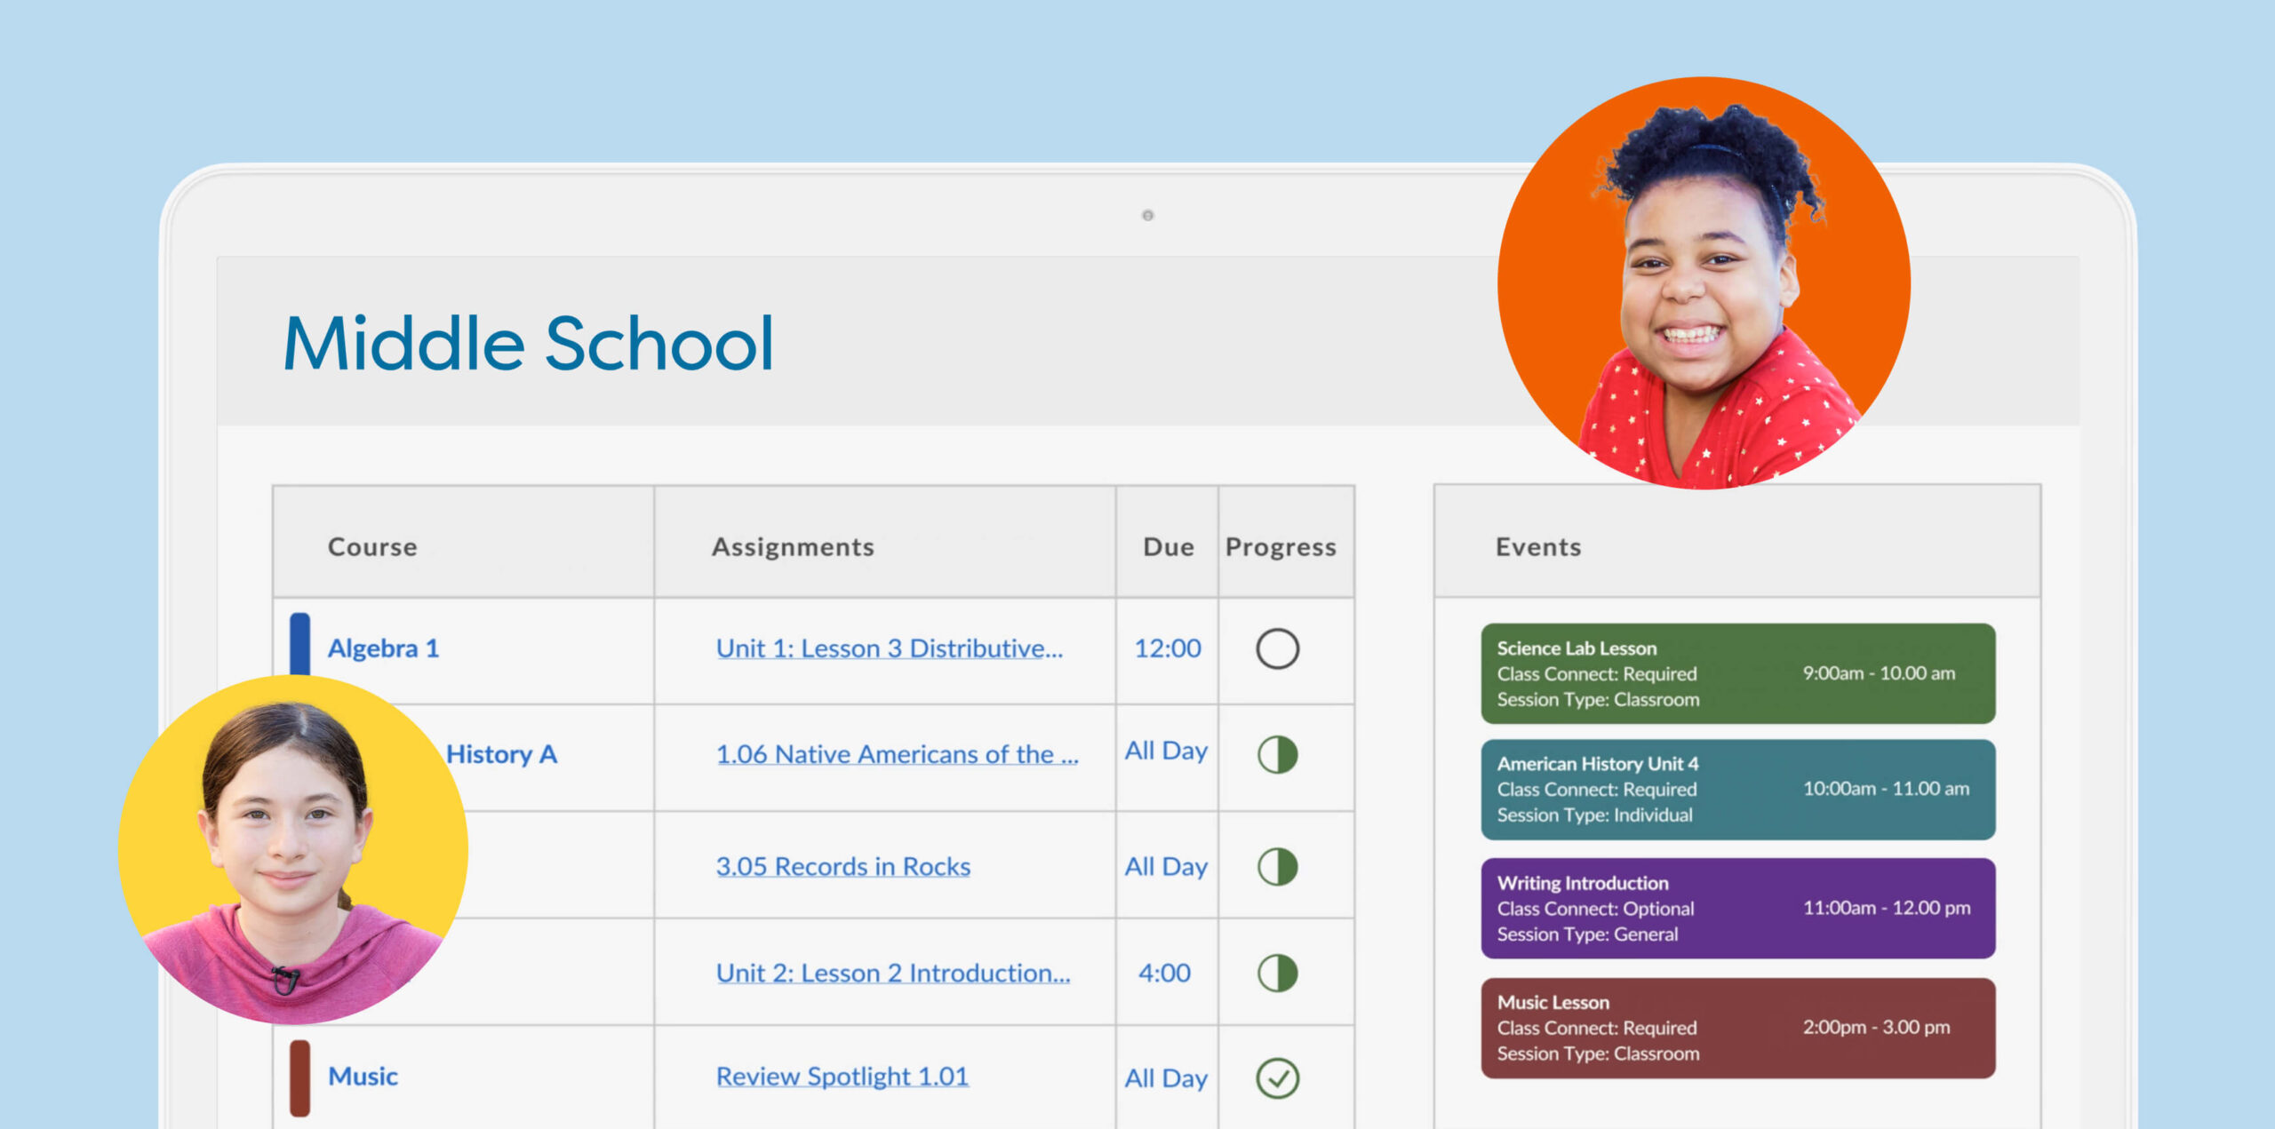The width and height of the screenshot is (2275, 1129).
Task: Open 3.05 Records in Rocks link
Action: pyautogui.click(x=842, y=866)
